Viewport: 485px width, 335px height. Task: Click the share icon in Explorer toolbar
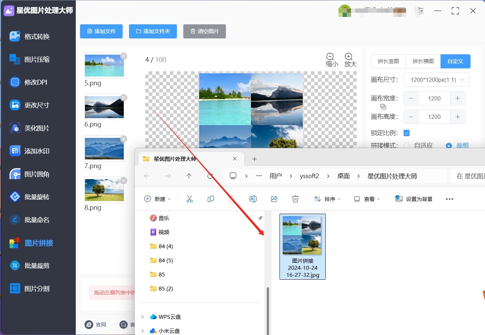pos(274,199)
